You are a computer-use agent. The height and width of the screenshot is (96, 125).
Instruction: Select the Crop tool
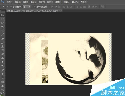3,31
